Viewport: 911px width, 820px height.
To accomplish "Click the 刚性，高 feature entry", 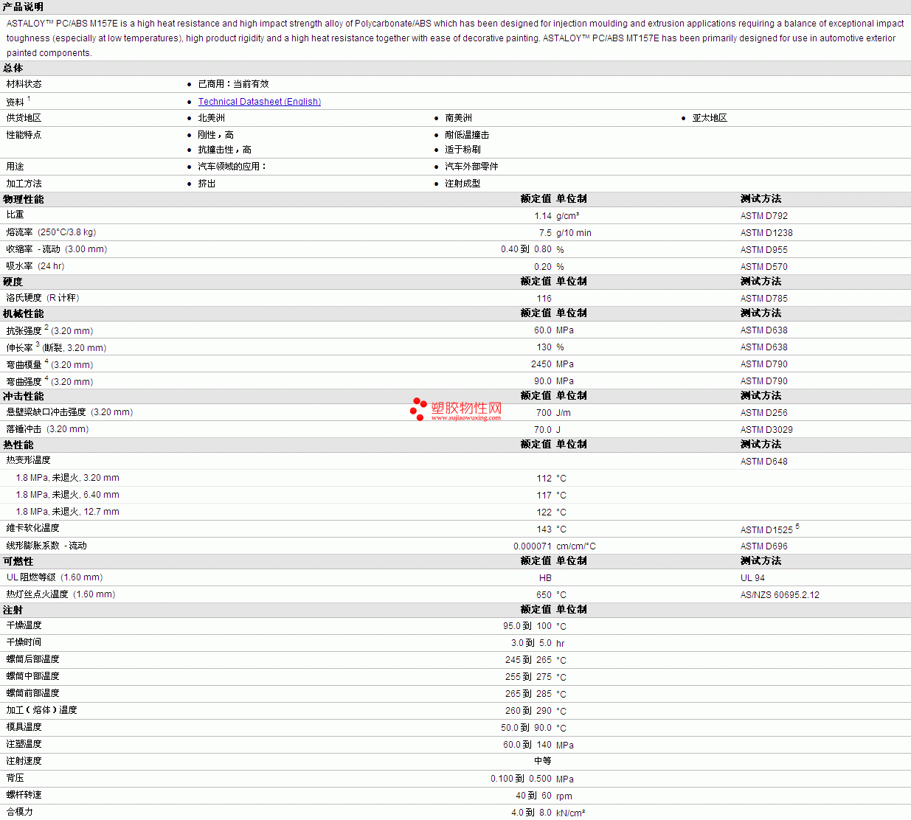I will click(x=215, y=135).
